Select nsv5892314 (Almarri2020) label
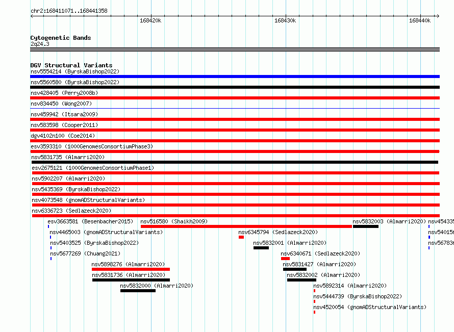 [x=350, y=286]
